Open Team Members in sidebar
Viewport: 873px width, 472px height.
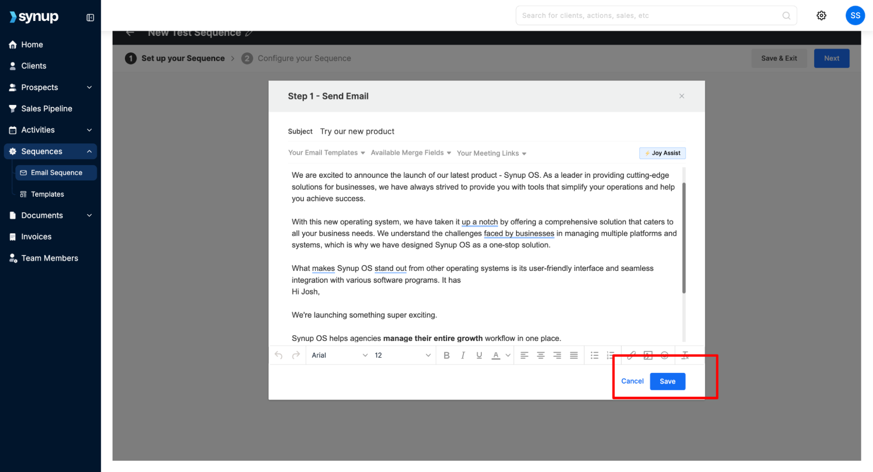tap(50, 258)
